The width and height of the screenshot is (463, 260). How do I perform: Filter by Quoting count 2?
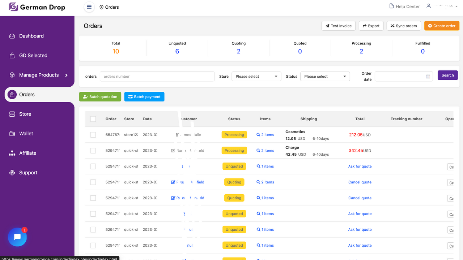point(239,51)
